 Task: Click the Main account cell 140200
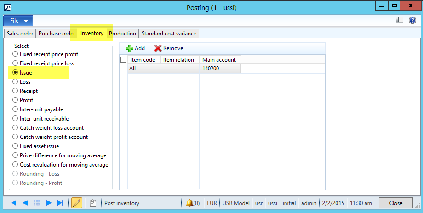220,69
